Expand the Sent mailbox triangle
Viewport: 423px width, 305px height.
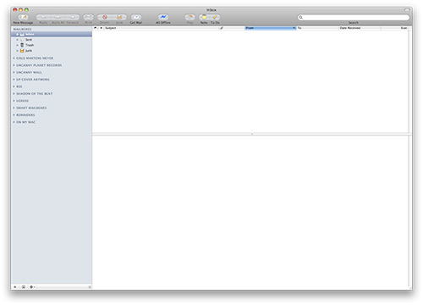[17, 40]
